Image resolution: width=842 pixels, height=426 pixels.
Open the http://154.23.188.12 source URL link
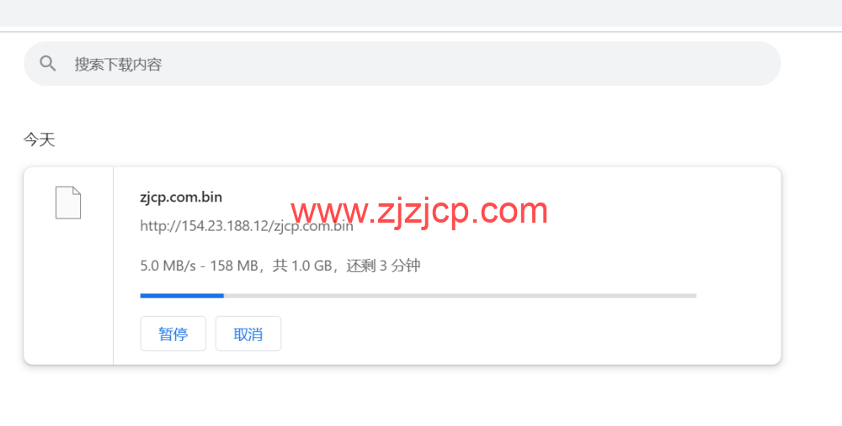click(247, 226)
